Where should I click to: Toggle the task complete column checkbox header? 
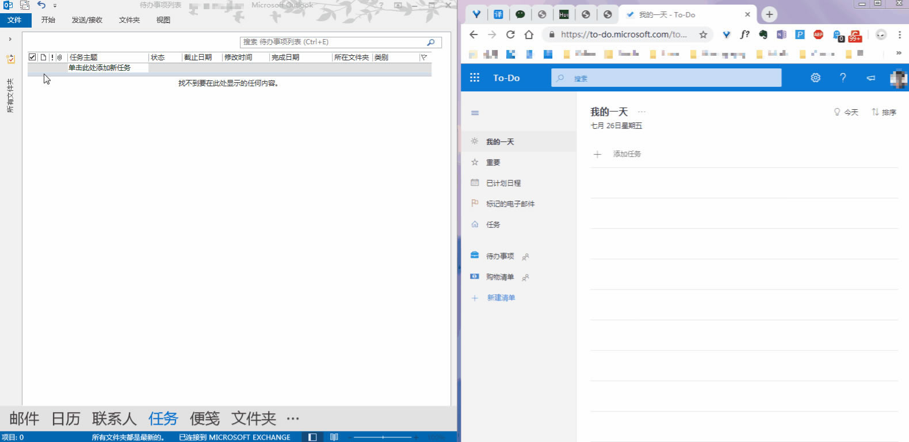pos(32,57)
